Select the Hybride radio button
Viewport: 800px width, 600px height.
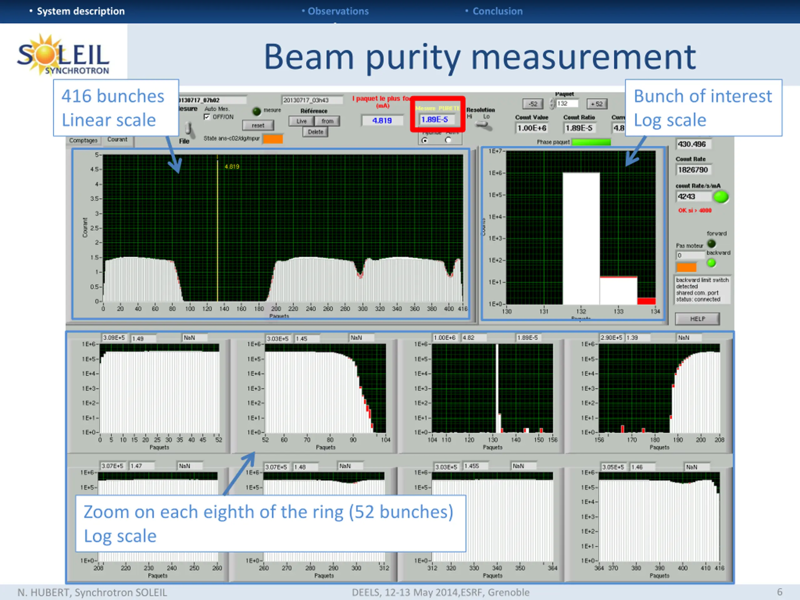pyautogui.click(x=425, y=140)
